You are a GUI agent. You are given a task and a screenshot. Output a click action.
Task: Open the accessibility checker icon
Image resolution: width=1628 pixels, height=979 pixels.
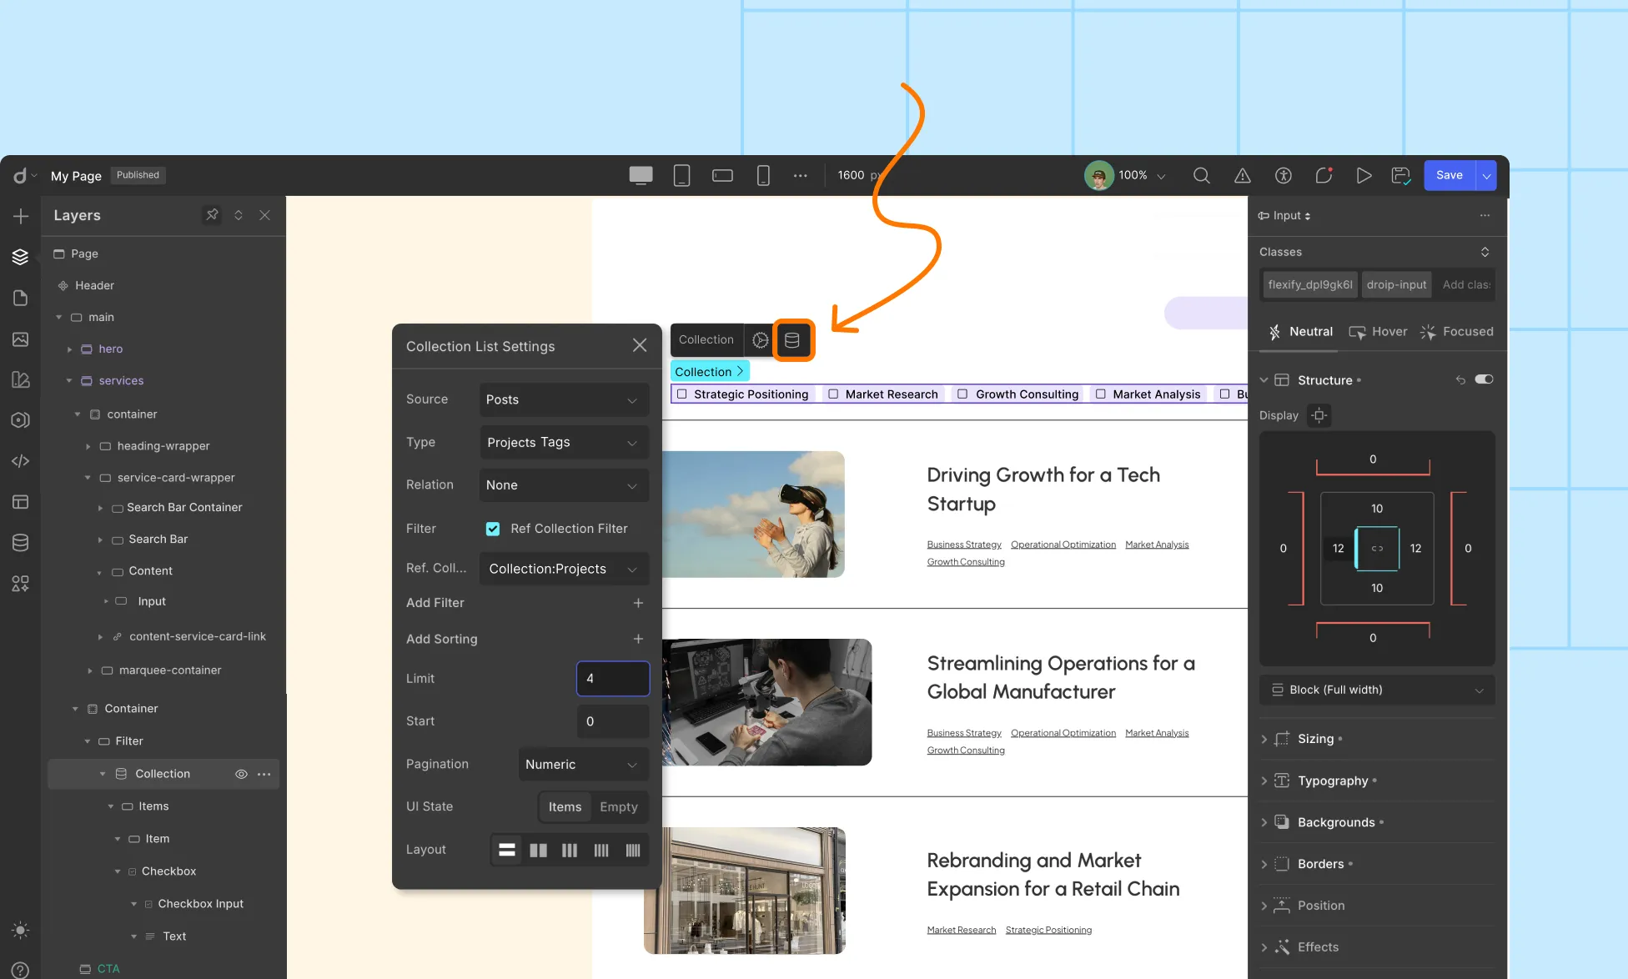point(1284,175)
